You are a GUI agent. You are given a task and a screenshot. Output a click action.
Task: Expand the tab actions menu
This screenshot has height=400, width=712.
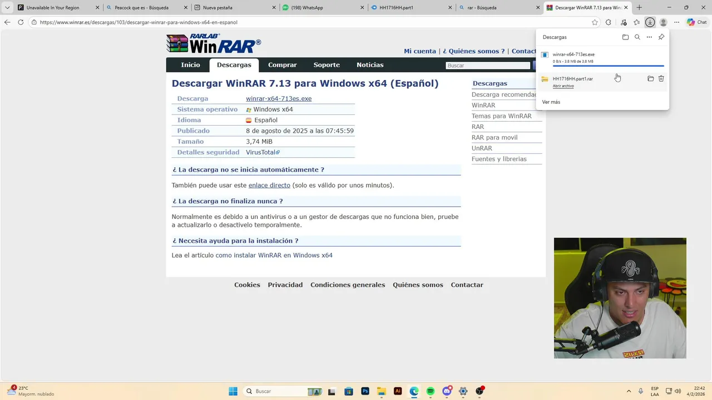7,8
